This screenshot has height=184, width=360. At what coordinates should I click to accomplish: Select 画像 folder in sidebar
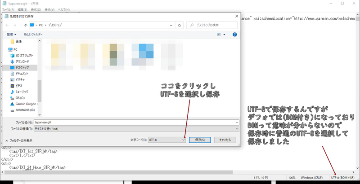click(x=16, y=41)
